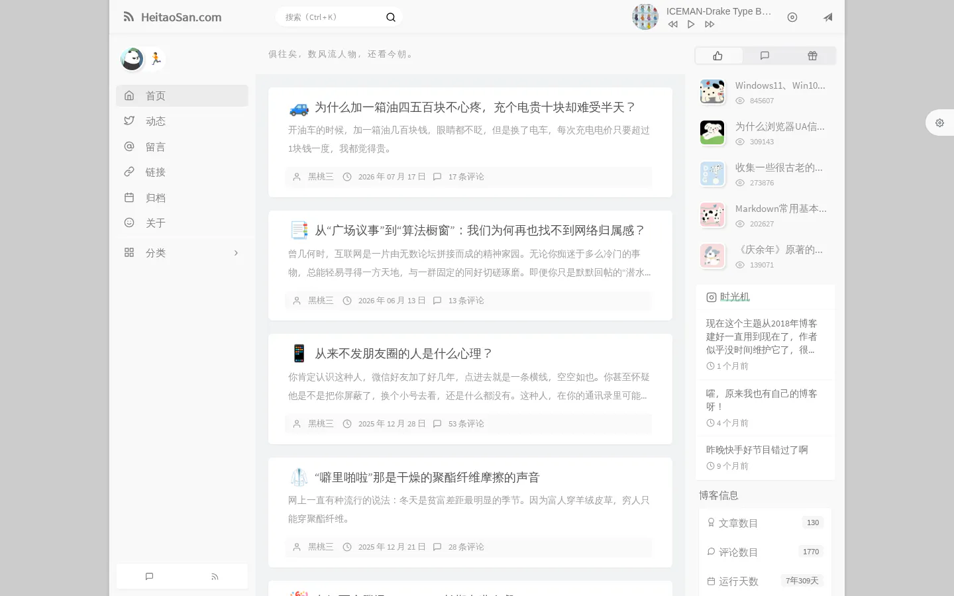This screenshot has height=596, width=954.
Task: Play the ICEMAN-Drake track
Action: click(691, 25)
